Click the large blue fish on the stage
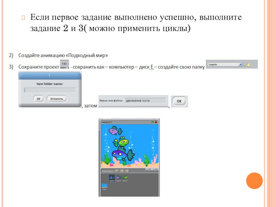Viewport: 276px width, 207px height. click(123, 154)
